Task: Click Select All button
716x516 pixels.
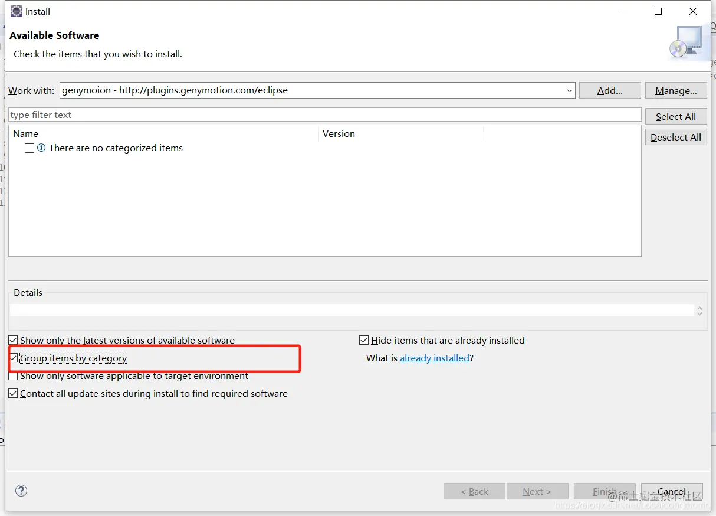Action: click(676, 116)
